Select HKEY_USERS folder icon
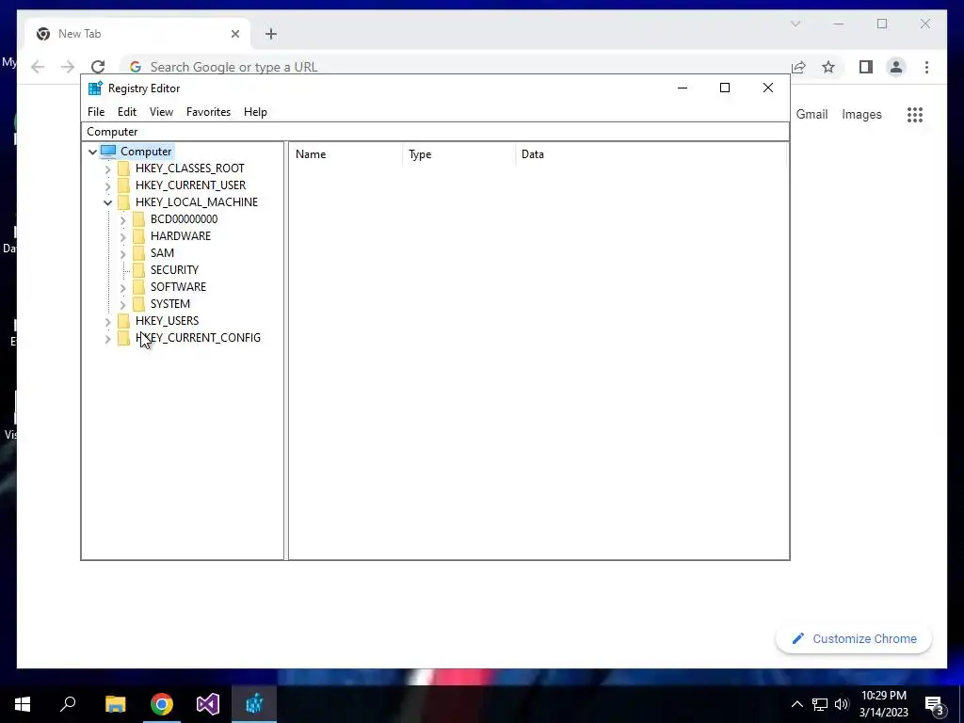The image size is (964, 723). click(123, 320)
